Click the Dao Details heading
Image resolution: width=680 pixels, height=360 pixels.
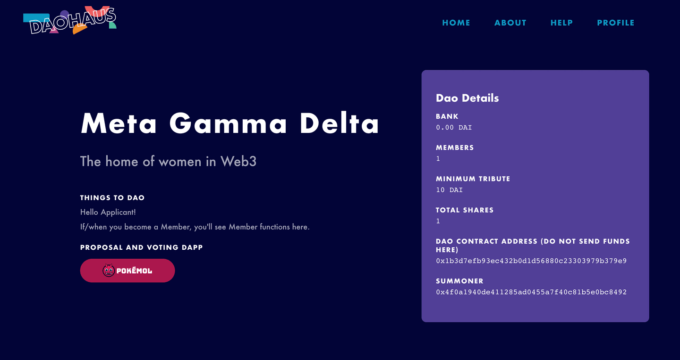pyautogui.click(x=467, y=98)
